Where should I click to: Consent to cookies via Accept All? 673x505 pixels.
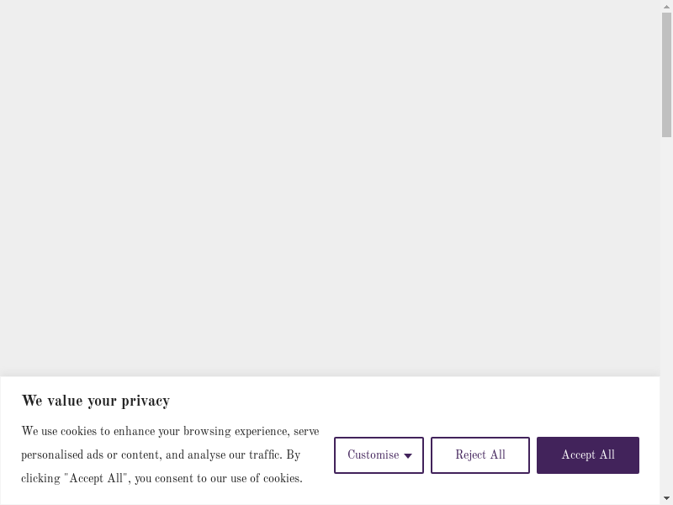(x=587, y=455)
